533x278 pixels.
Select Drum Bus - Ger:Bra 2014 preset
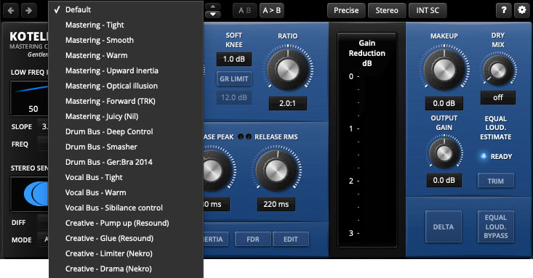(x=126, y=162)
